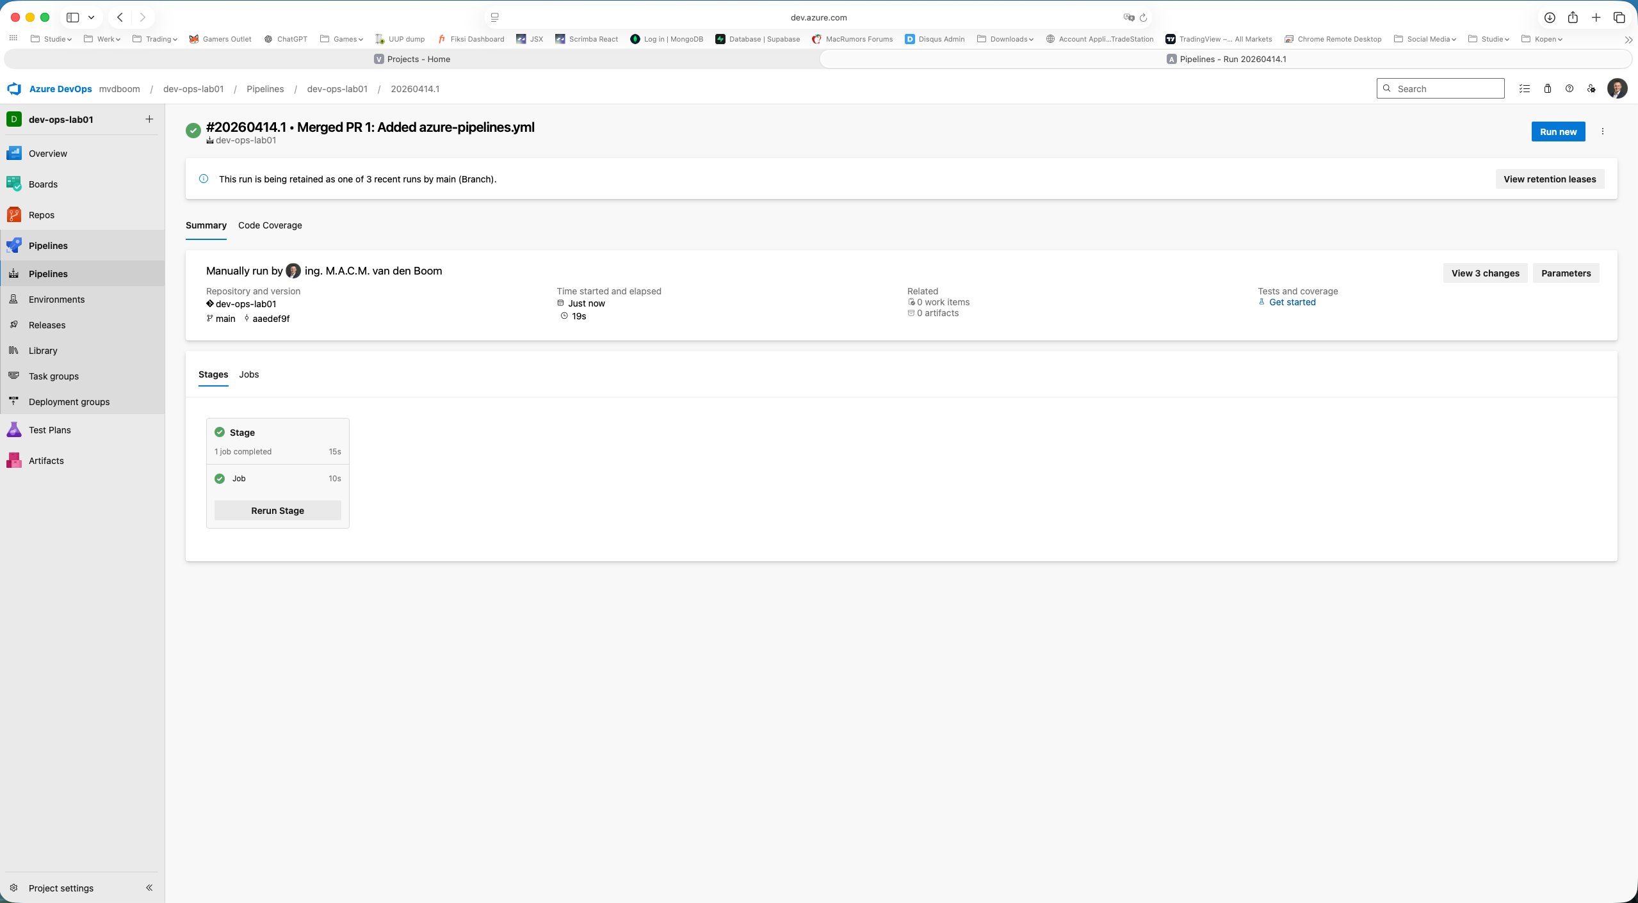Open the marketplace shopping bag icon
1638x903 pixels.
pyautogui.click(x=1547, y=89)
